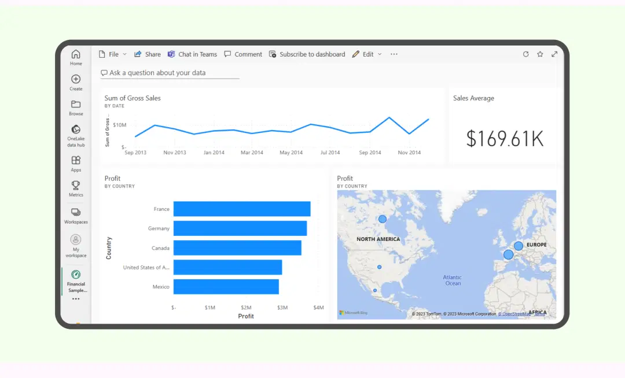The height and width of the screenshot is (378, 625).
Task: Open the more options ellipsis menu
Action: click(x=394, y=54)
